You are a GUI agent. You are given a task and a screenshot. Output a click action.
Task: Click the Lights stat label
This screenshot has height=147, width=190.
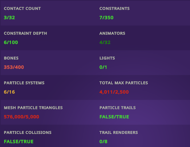tap(107, 58)
